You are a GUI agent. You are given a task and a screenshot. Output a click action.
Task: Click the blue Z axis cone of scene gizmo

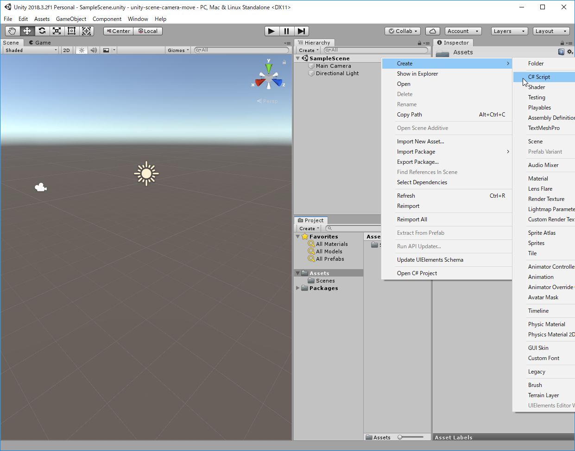click(x=278, y=83)
